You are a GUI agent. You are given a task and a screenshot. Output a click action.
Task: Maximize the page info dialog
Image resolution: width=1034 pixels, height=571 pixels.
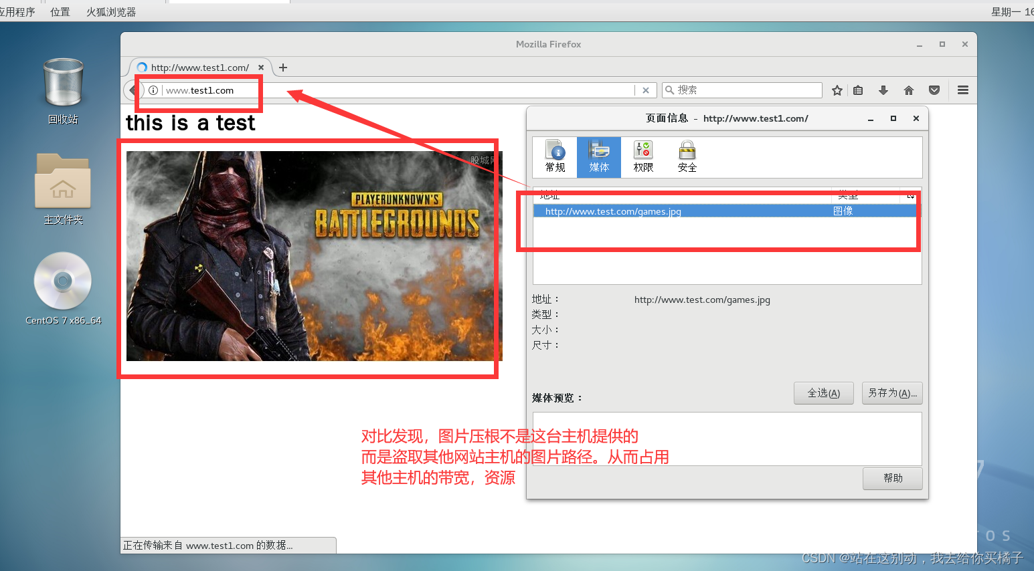click(893, 118)
